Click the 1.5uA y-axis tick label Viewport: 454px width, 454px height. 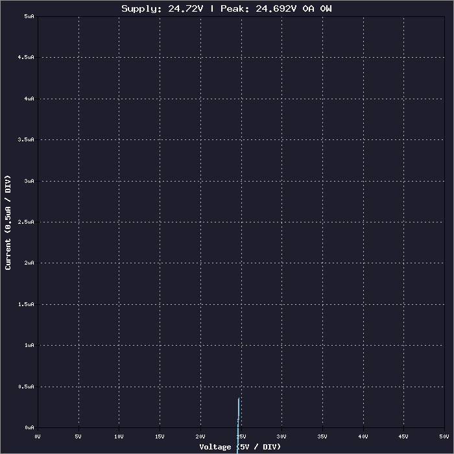pos(26,304)
